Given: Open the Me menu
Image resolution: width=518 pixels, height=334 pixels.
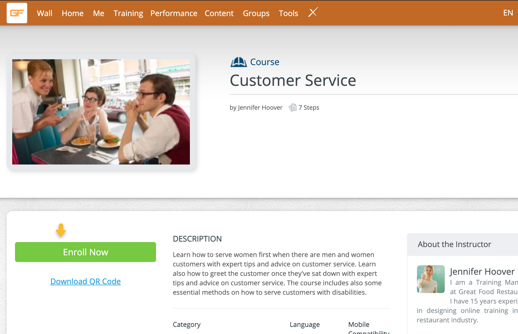Looking at the screenshot, I should click(x=99, y=13).
